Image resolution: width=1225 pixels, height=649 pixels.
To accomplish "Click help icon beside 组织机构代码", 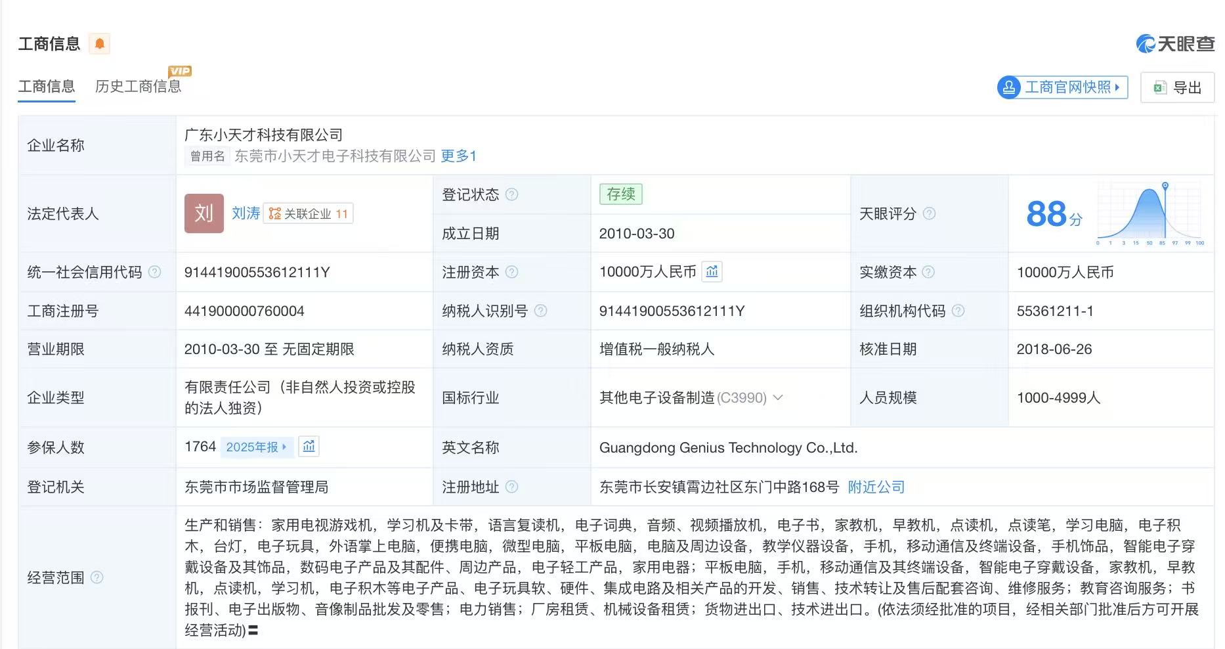I will (958, 311).
